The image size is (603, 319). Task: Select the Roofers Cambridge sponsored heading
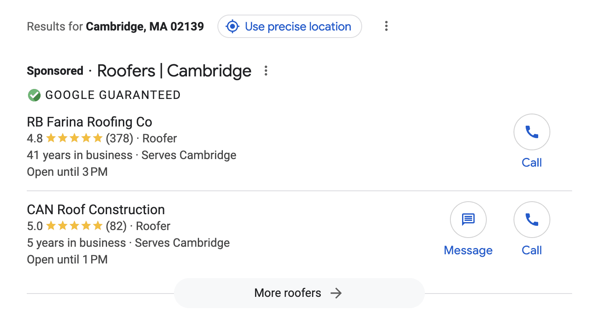(174, 71)
